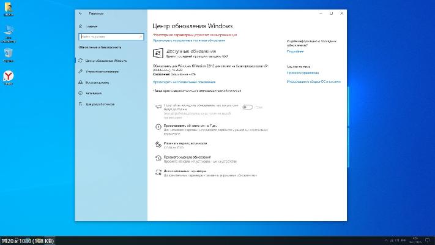Click the advanced options gear-sync icon
Screen dimensions: 435x245
coord(158,172)
